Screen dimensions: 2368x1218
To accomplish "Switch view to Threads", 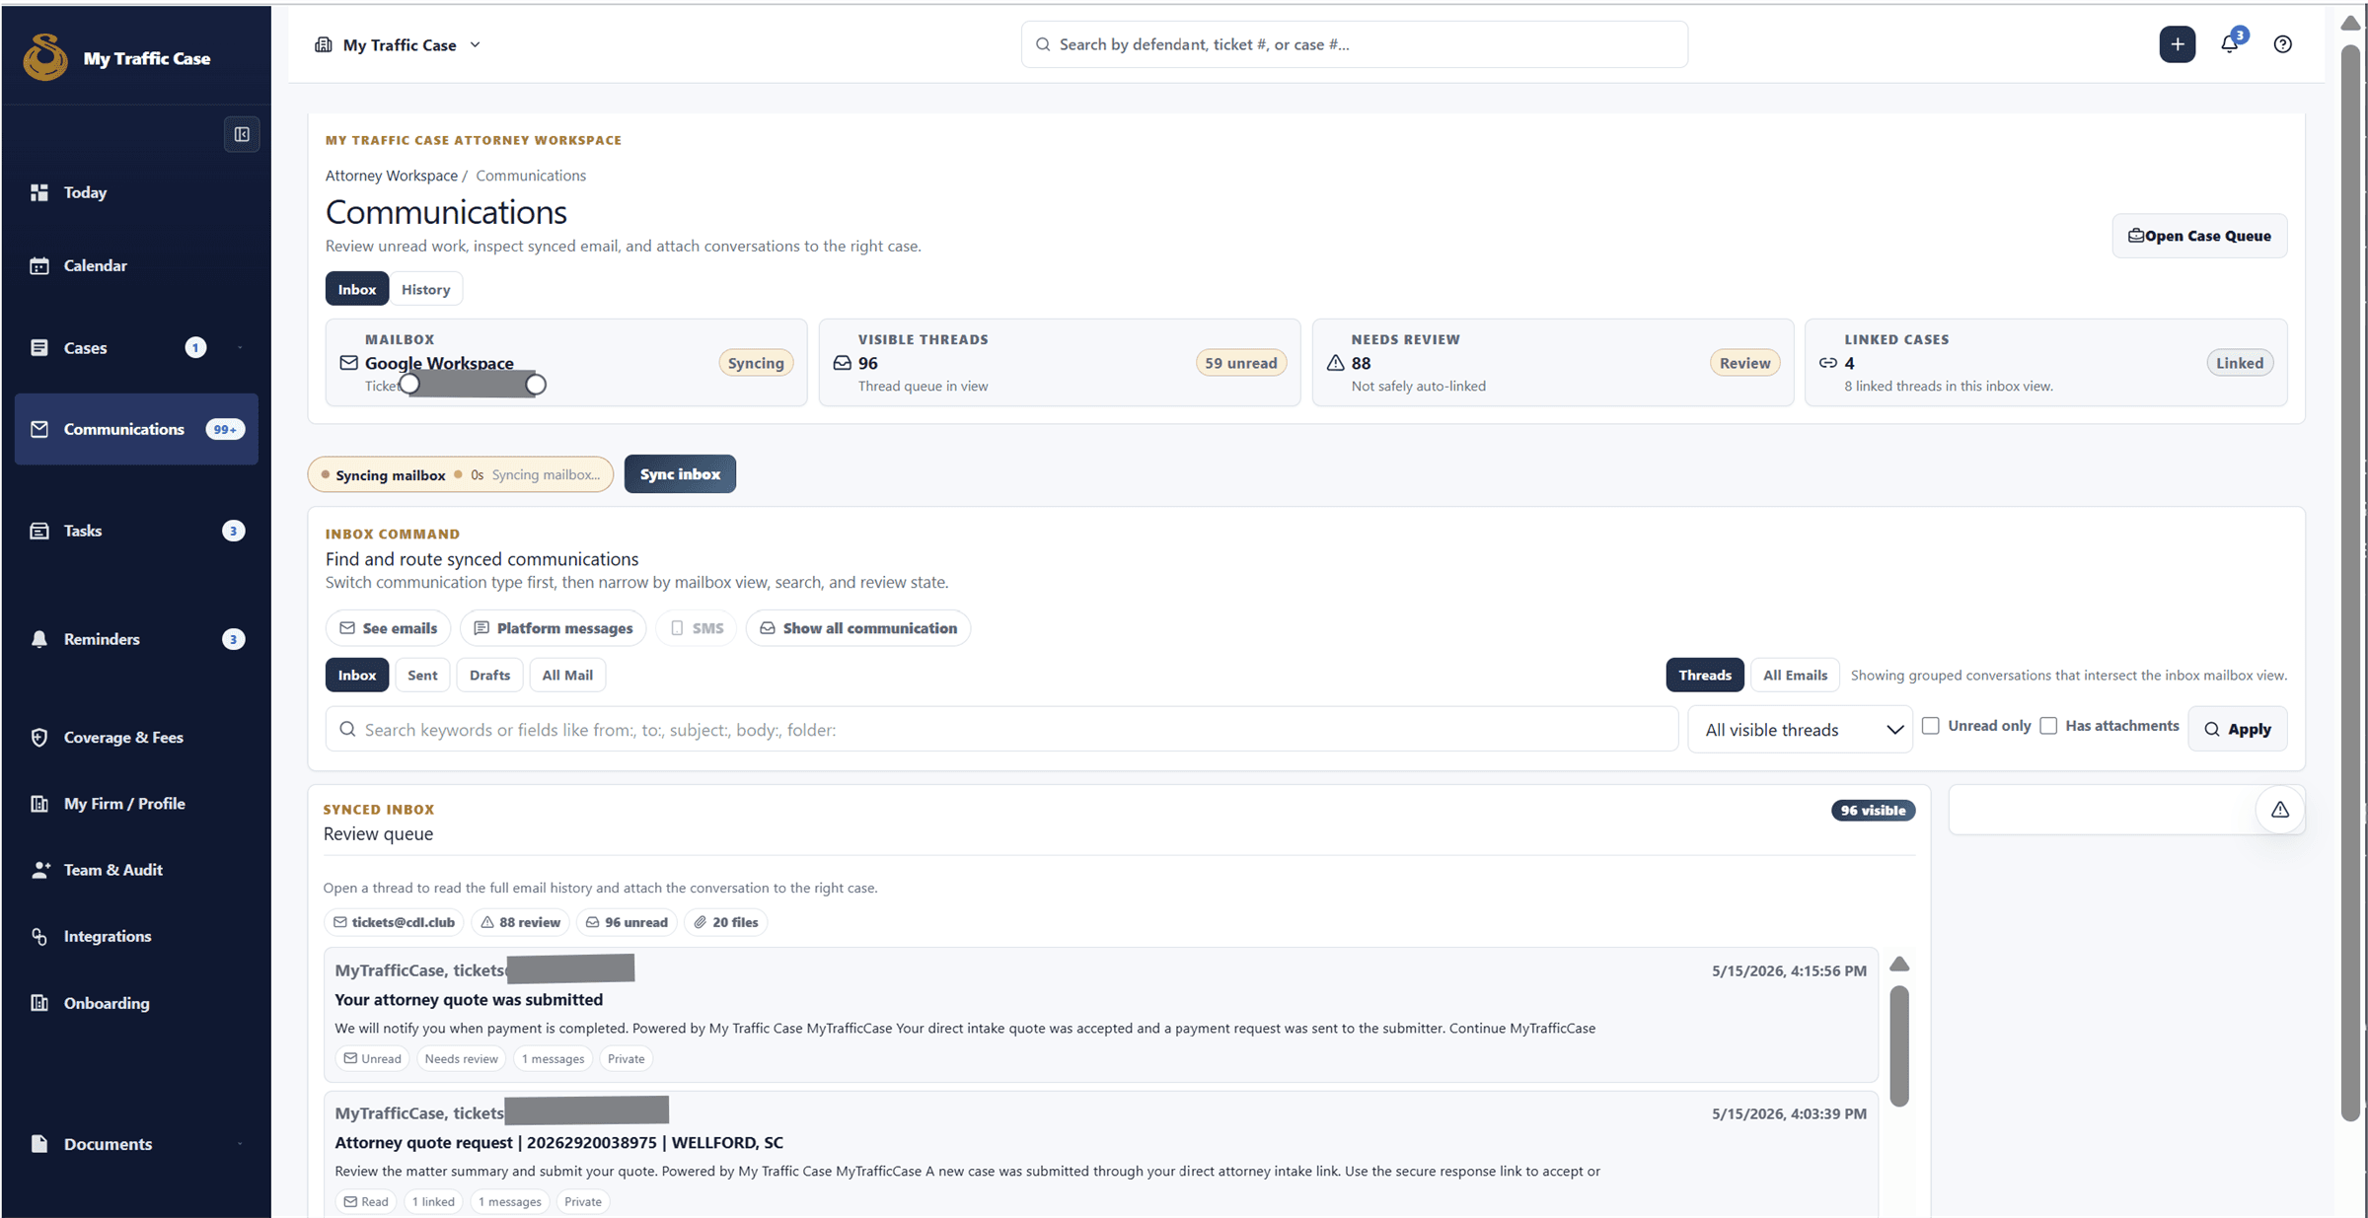I will pyautogui.click(x=1704, y=675).
